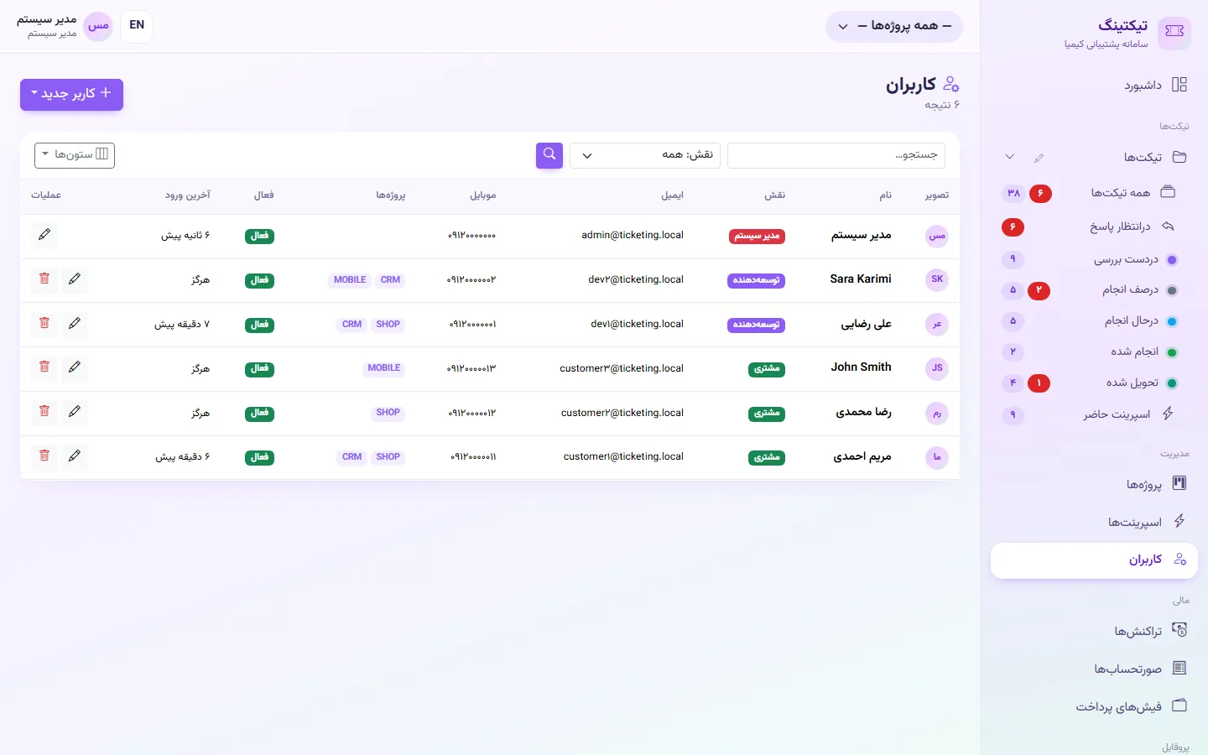Click the تیکتینگ ticket logo icon
The width and height of the screenshot is (1208, 755).
pos(1174,32)
